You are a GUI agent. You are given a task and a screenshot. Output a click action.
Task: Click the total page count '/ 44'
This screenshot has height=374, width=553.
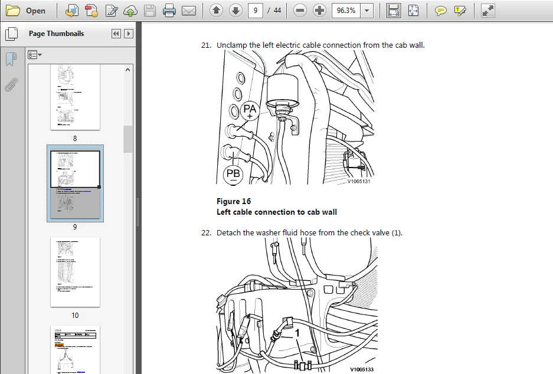pyautogui.click(x=274, y=11)
